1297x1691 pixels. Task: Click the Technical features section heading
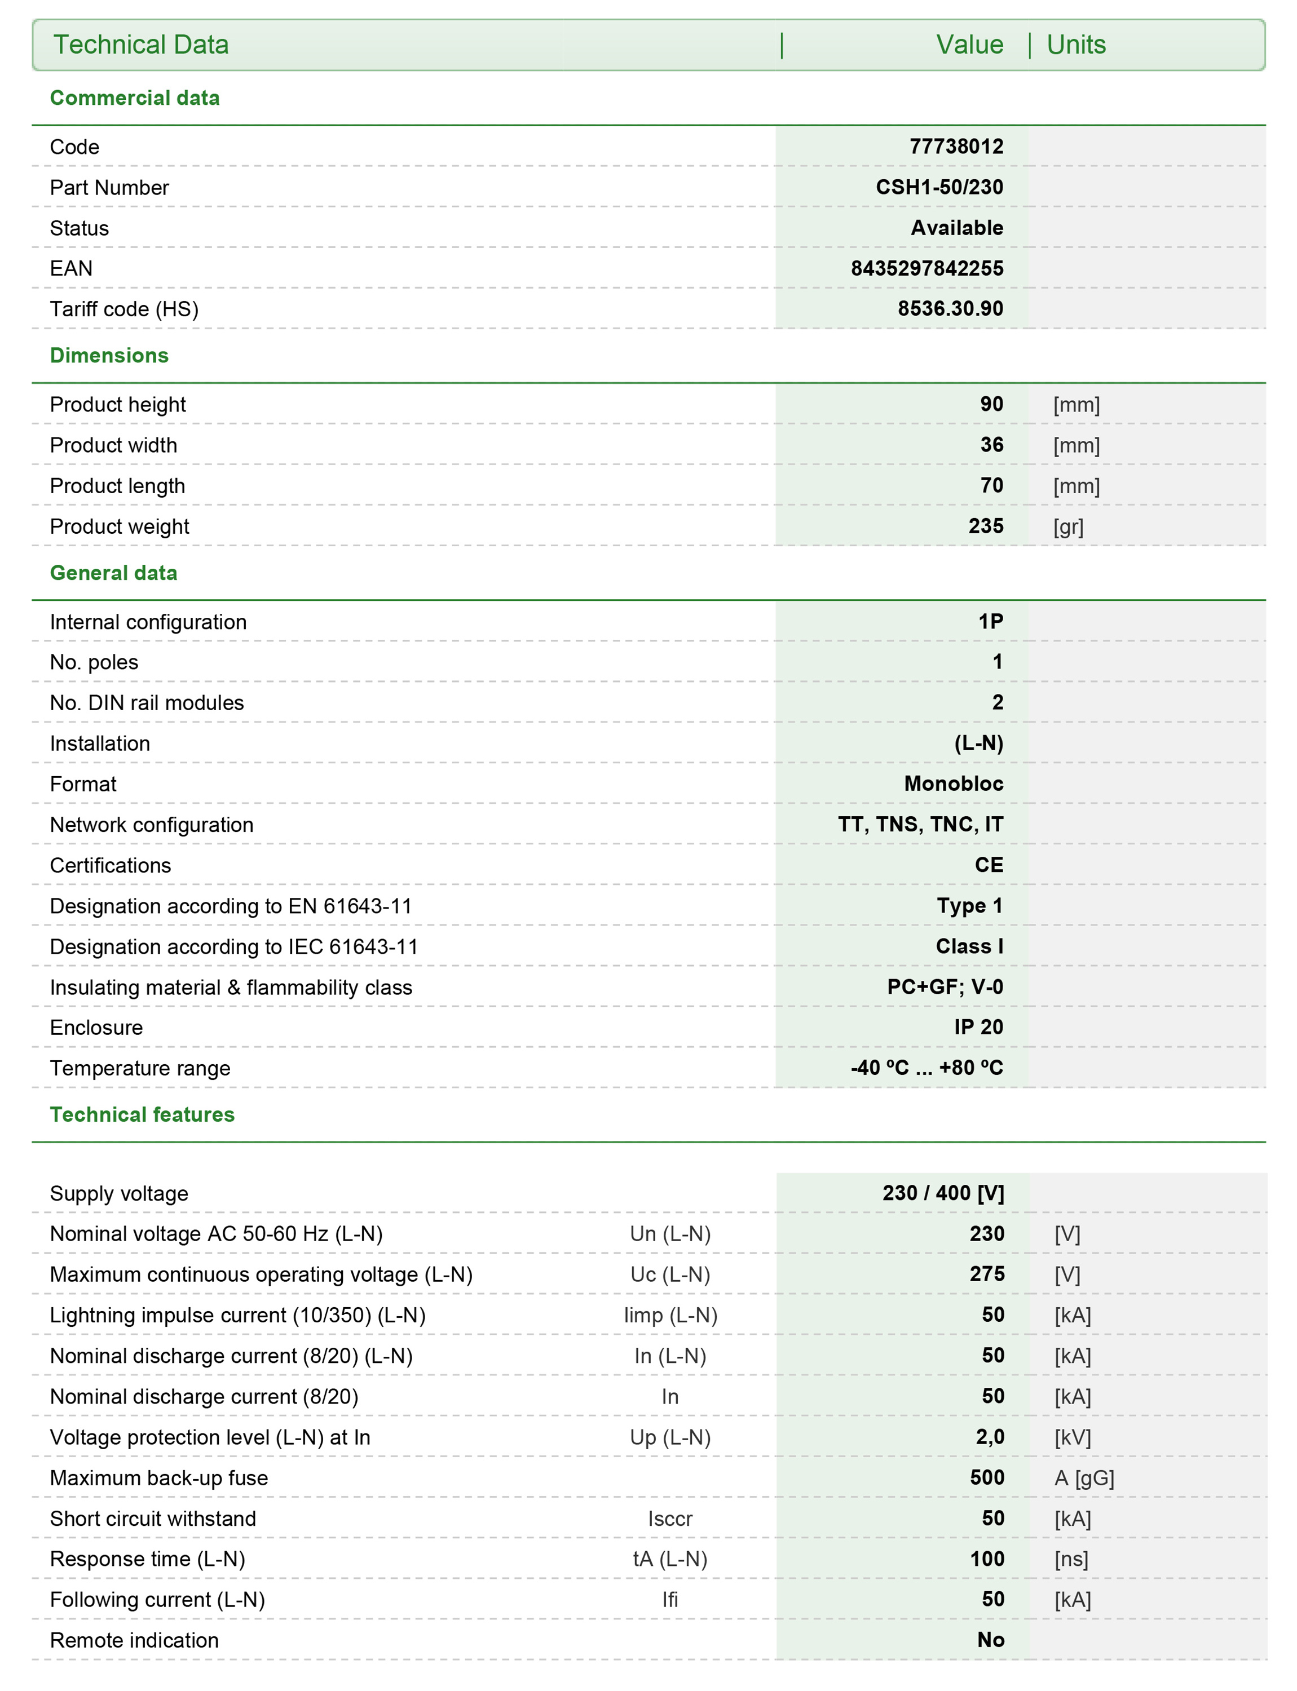(142, 1114)
